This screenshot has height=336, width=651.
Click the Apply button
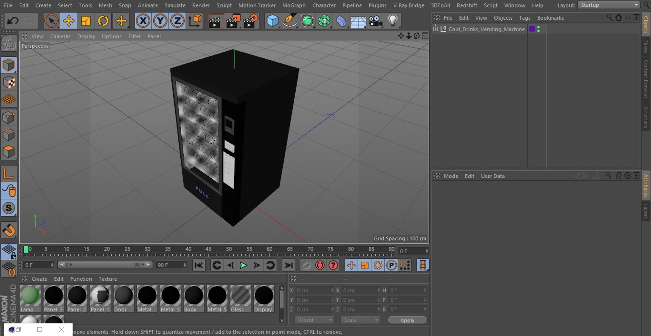407,320
